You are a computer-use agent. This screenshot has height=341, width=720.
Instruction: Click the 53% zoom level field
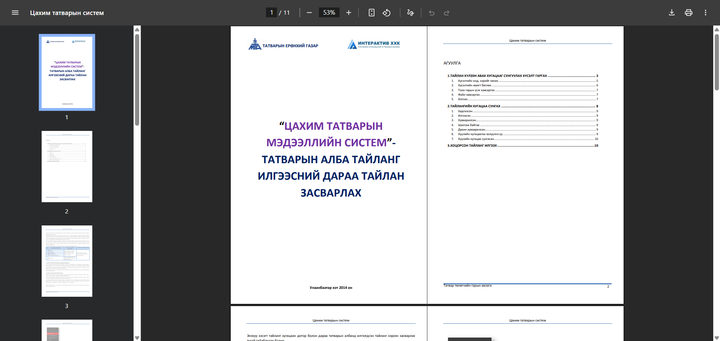pos(329,13)
